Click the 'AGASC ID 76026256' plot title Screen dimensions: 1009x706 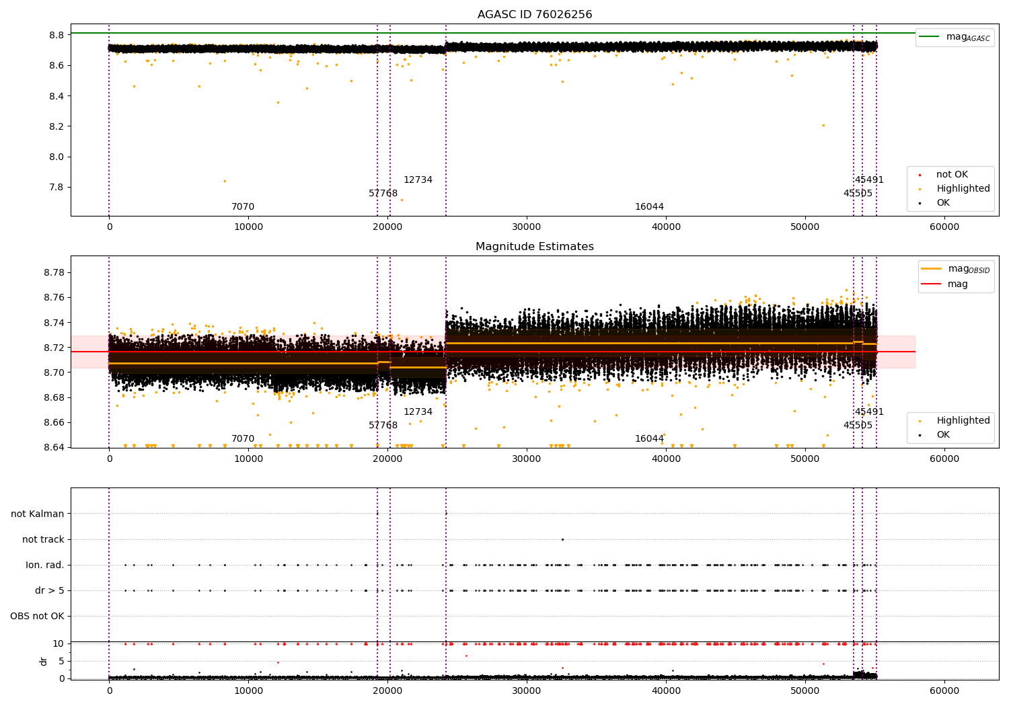[x=535, y=15]
